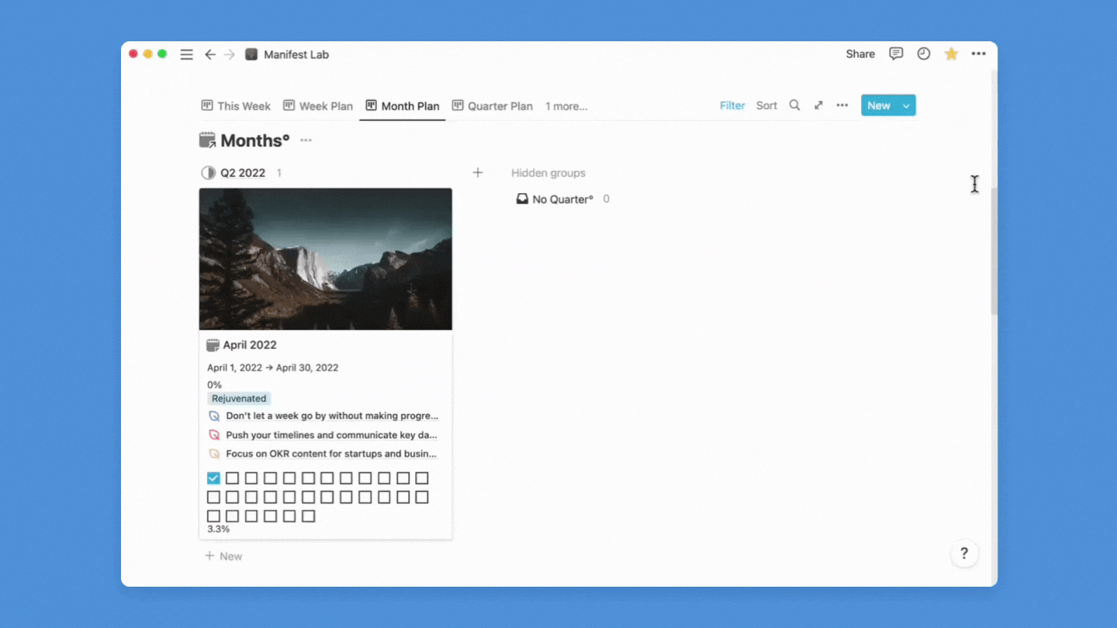Click the Q2 2022 half-circle icon
Screen dimensions: 1117x628
208,173
